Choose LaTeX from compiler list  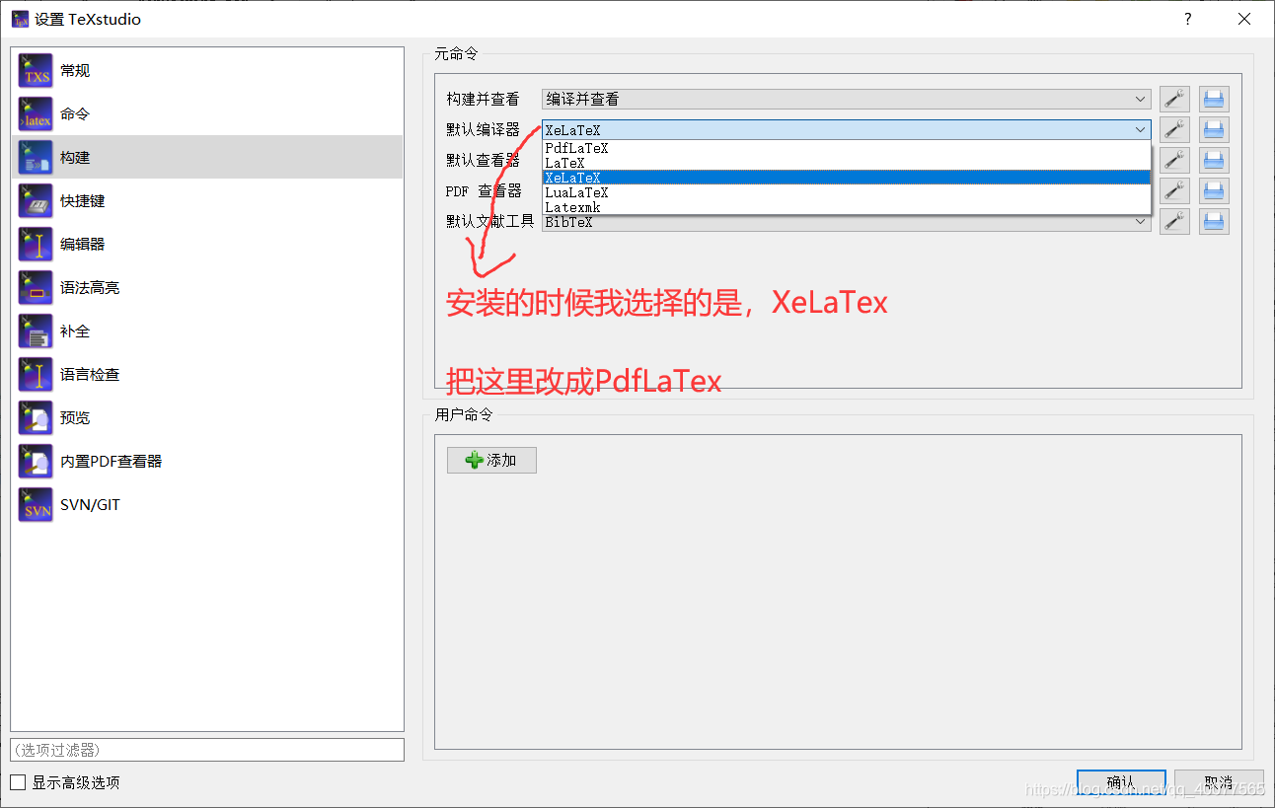pos(846,163)
